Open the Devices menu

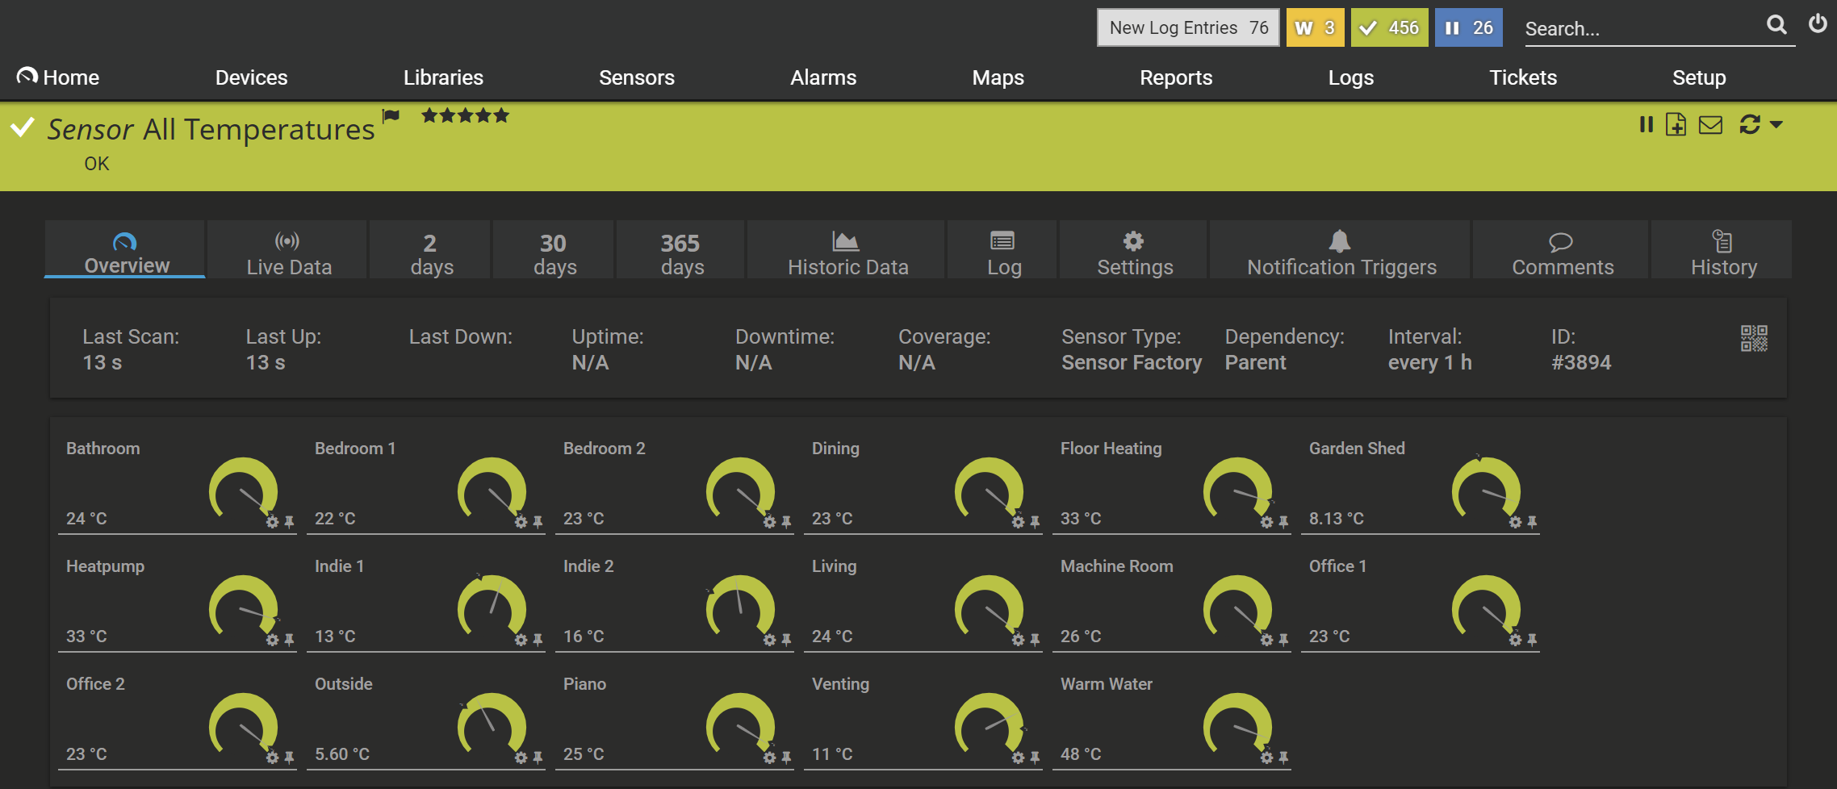[x=251, y=77]
